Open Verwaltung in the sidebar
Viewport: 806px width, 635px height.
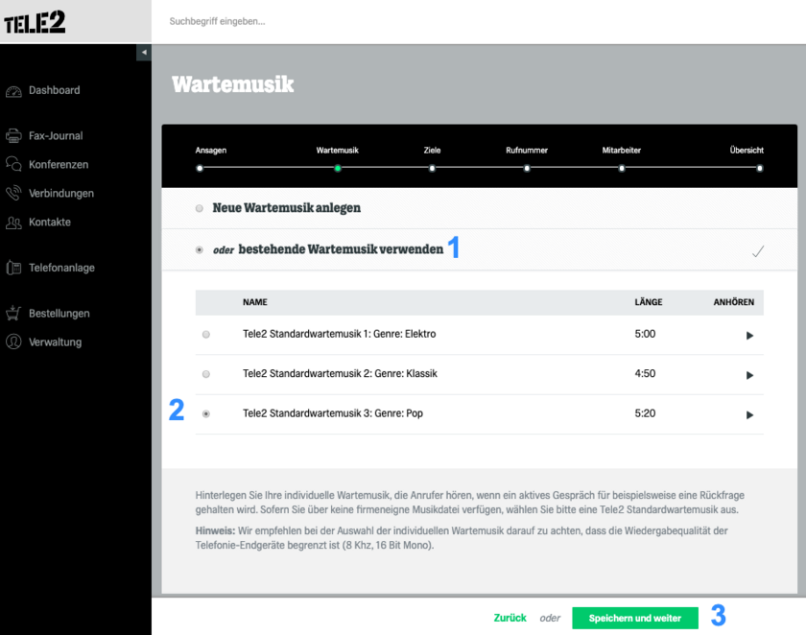tap(55, 342)
